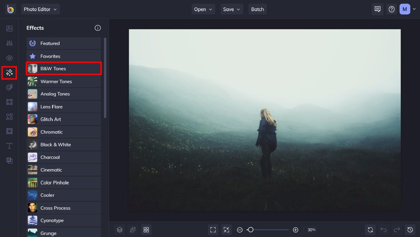Open the help question mark icon

pyautogui.click(x=392, y=9)
